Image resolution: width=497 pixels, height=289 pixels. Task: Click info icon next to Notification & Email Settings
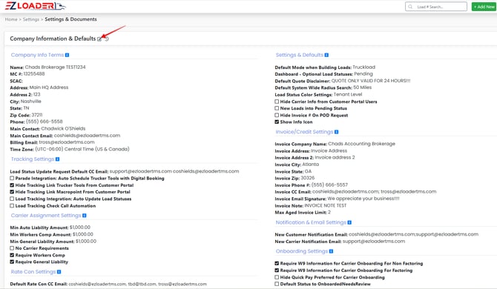[x=349, y=222]
